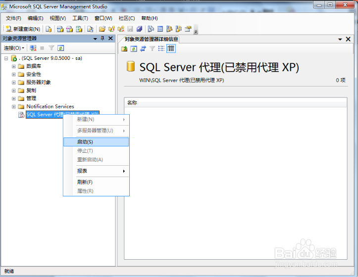Click the Save All icon
The width and height of the screenshot is (358, 277).
(x=139, y=29)
